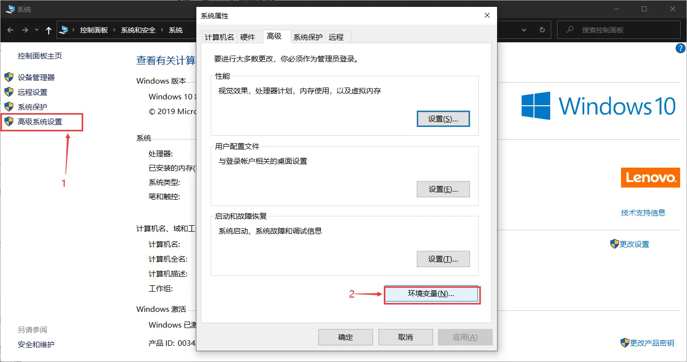Screen dimensions: 687x362
Task: Close the 系统属性 dialog
Action: point(487,16)
